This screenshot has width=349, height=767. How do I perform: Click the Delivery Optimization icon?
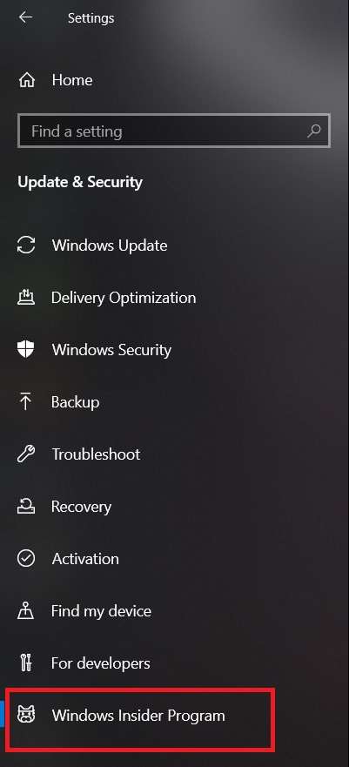pyautogui.click(x=26, y=298)
